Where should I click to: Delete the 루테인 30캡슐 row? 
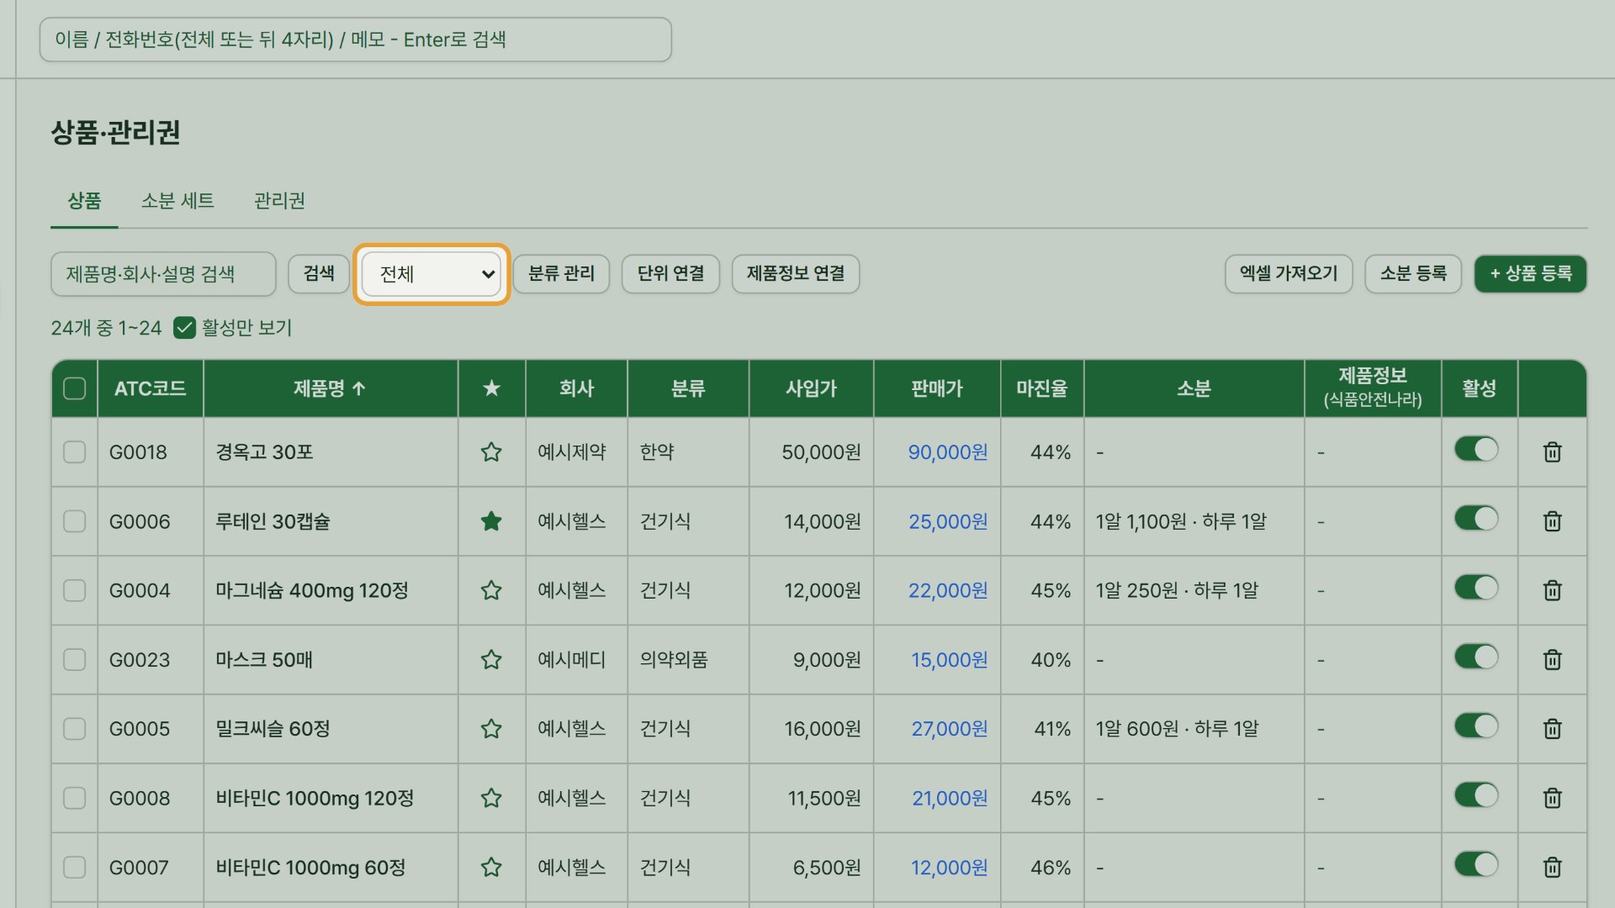1553,521
